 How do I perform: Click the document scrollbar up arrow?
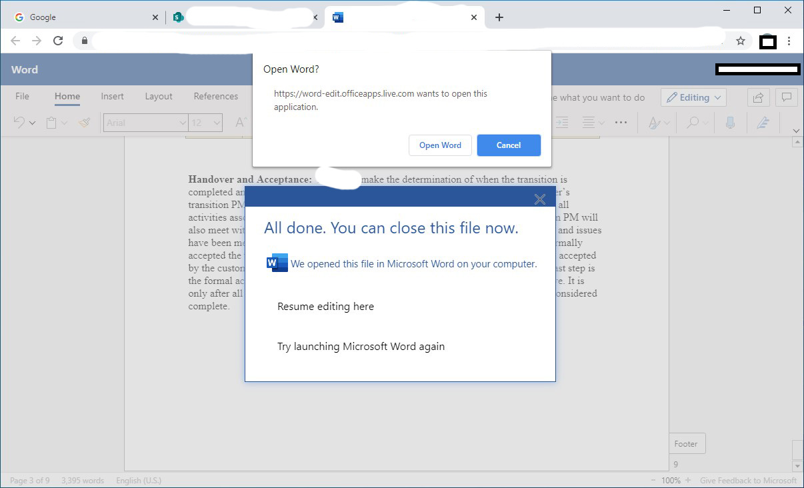point(797,142)
